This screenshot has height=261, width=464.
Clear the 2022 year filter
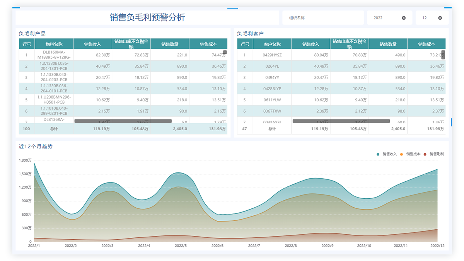tap(404, 18)
